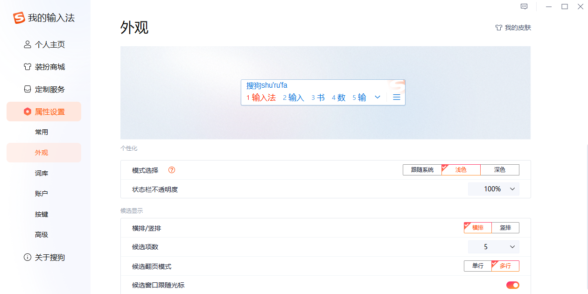Image resolution: width=588 pixels, height=294 pixels.
Task: Switch to 词库 settings tab
Action: click(x=44, y=173)
